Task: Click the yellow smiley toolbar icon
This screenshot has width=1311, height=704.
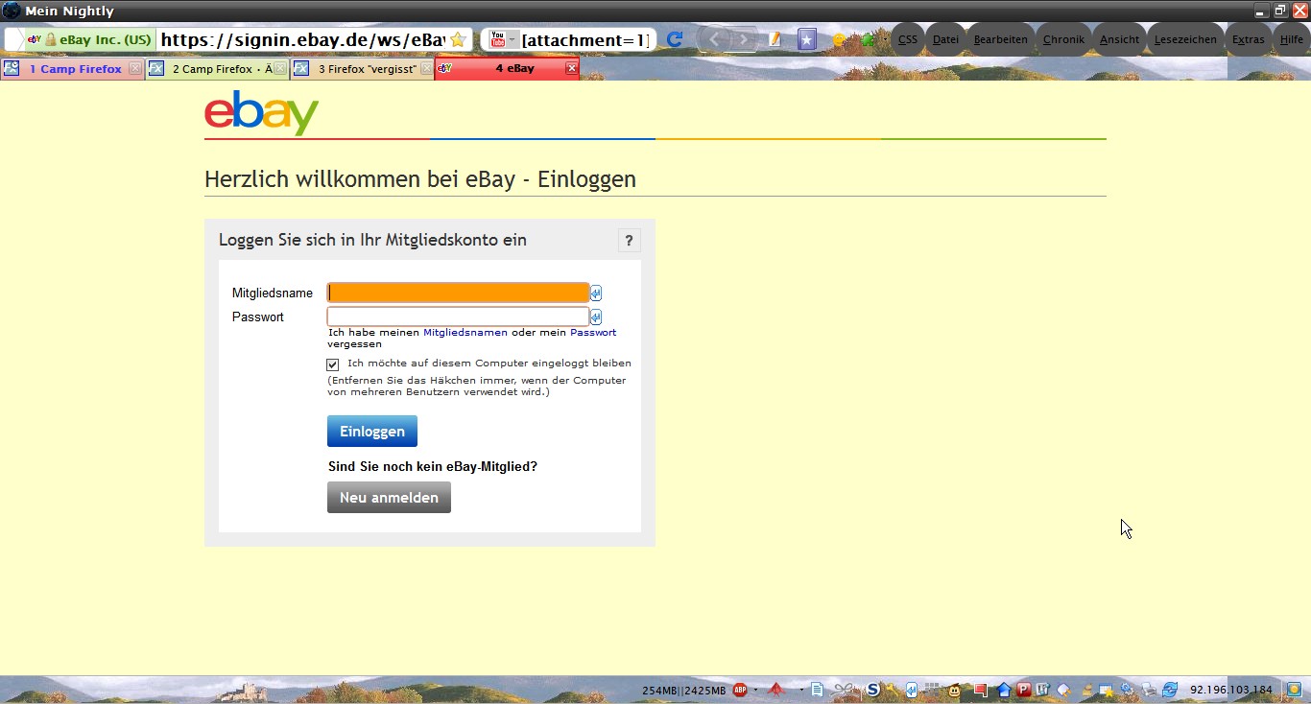Action: point(839,40)
